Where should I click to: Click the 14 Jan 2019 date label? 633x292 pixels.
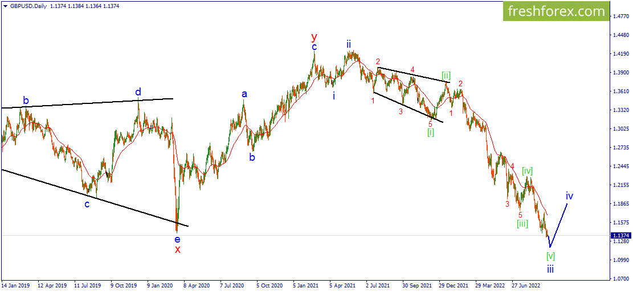16,286
